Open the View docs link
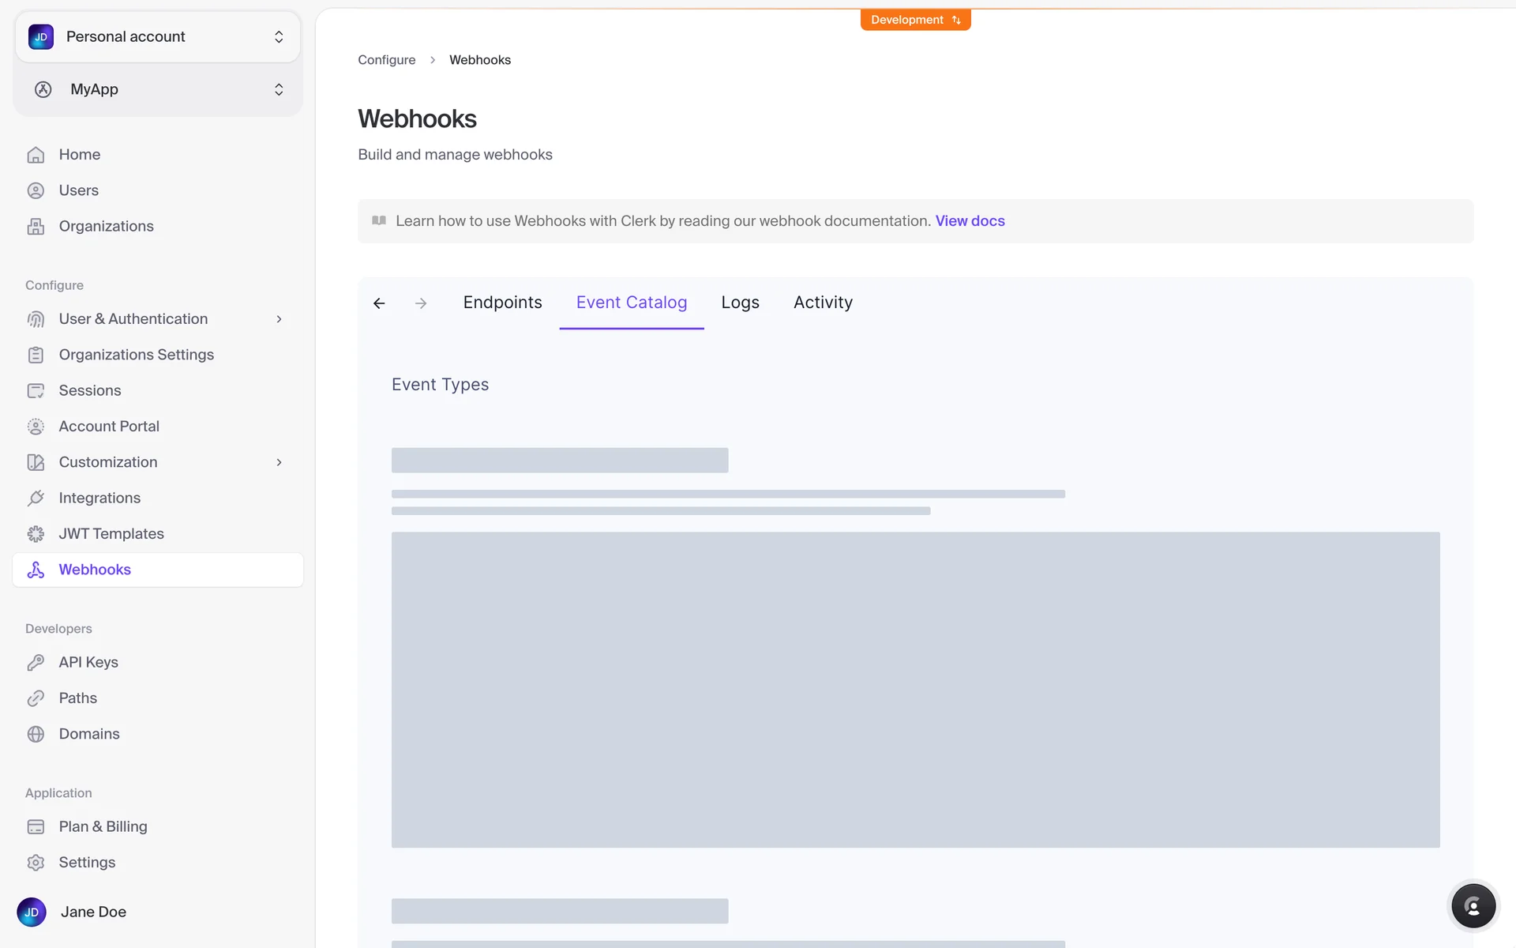Viewport: 1516px width, 948px height. [x=970, y=221]
